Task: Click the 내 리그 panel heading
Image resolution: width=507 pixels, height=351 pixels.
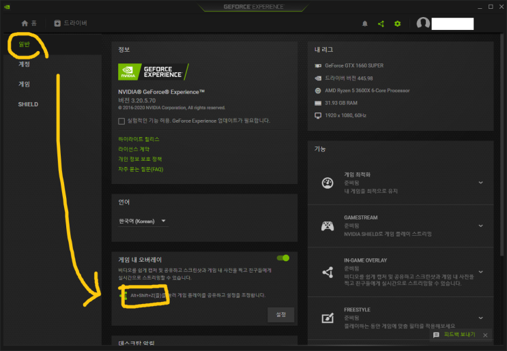Action: (x=323, y=50)
